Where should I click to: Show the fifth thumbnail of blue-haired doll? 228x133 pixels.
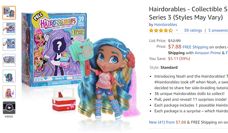9,76
